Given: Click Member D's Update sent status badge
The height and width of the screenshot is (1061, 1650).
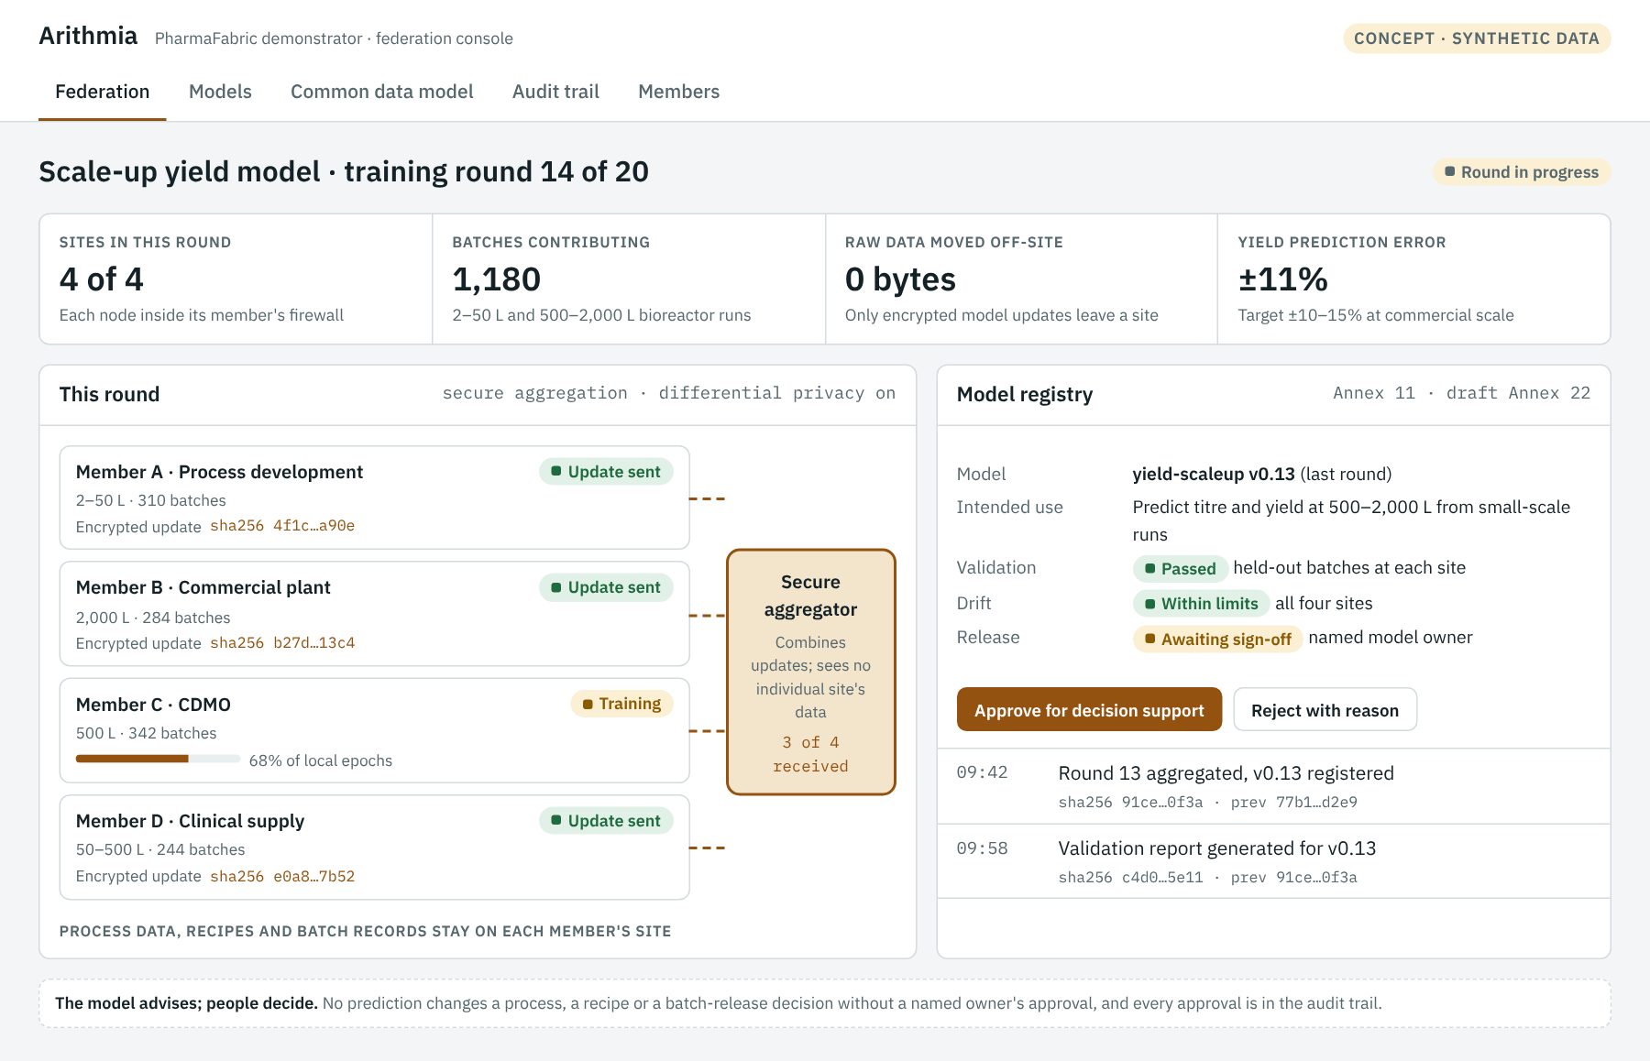Looking at the screenshot, I should [x=606, y=821].
